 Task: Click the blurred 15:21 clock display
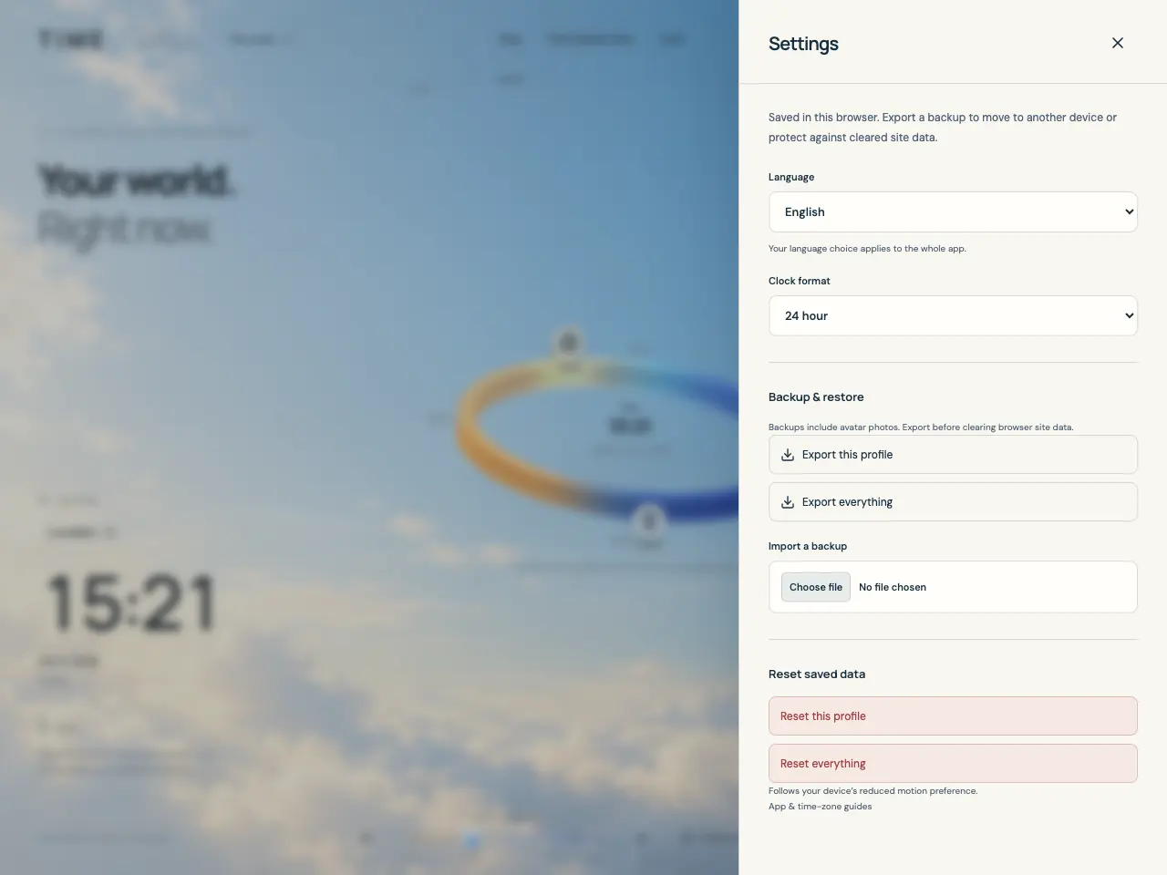point(131,603)
